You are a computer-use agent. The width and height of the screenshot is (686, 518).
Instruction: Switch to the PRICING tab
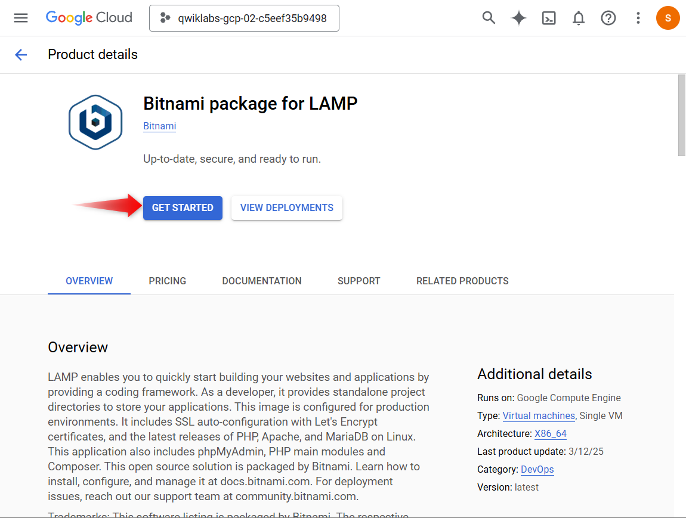click(x=168, y=281)
